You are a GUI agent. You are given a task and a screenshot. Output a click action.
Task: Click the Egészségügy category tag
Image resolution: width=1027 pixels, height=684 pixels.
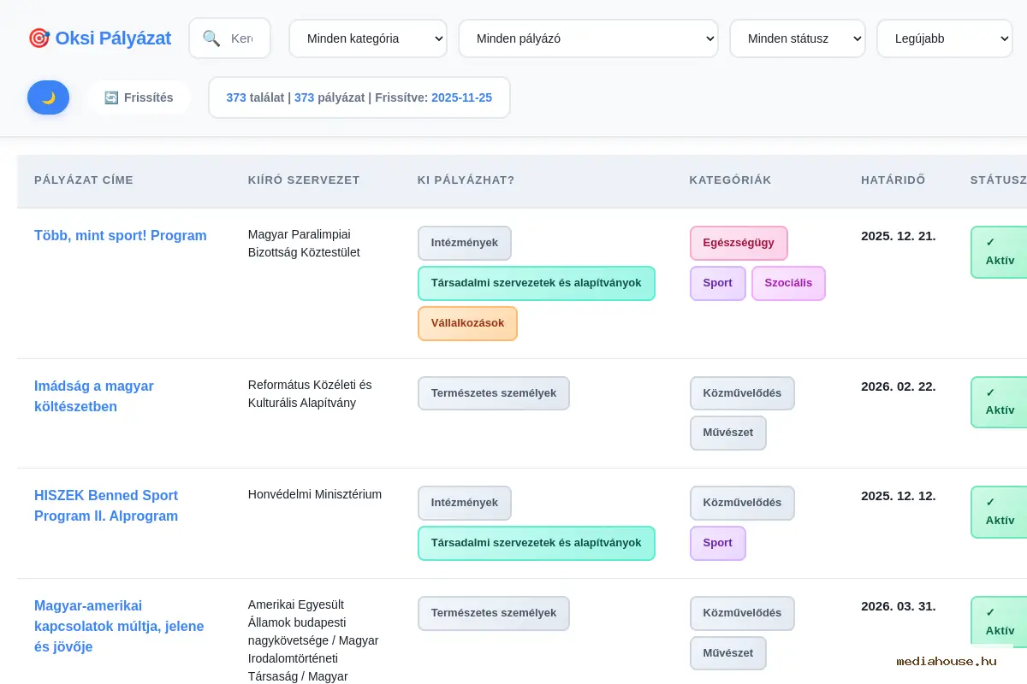[x=738, y=243]
